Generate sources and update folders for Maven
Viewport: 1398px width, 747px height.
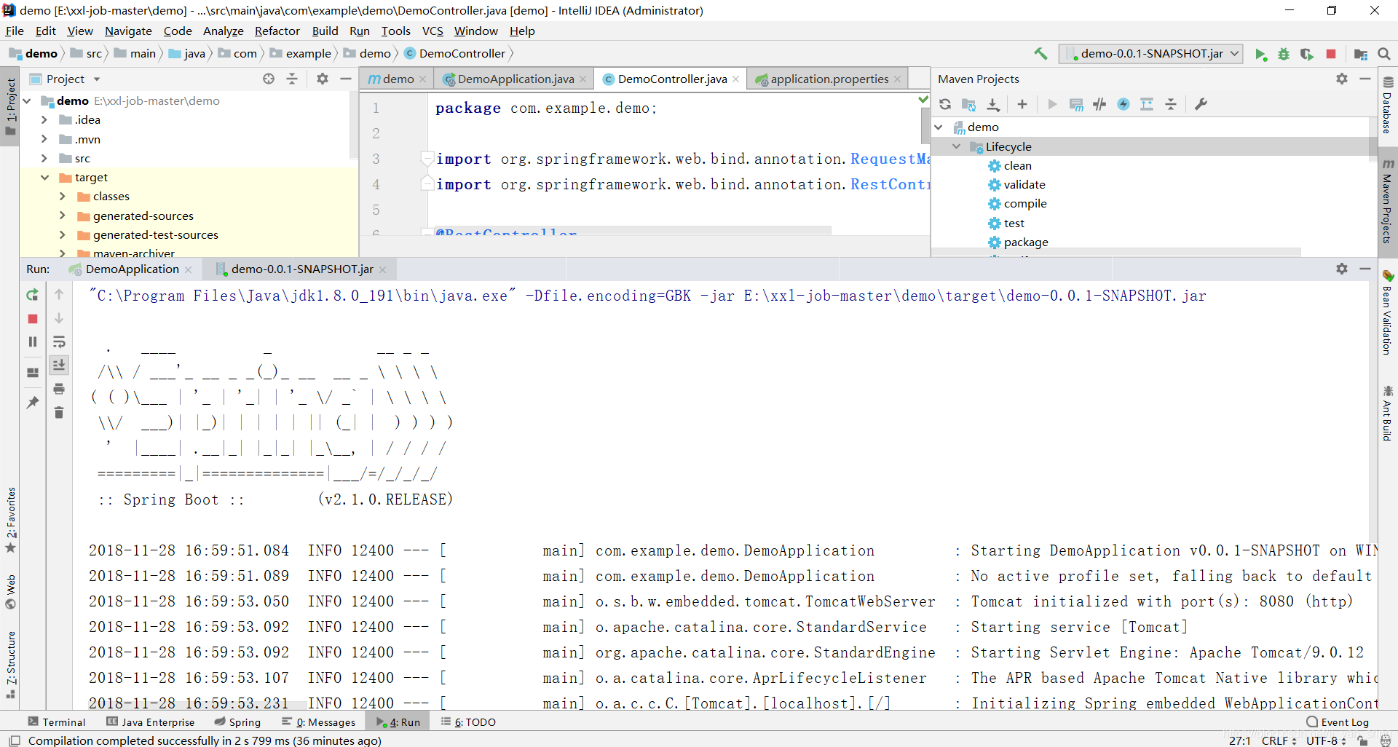click(x=968, y=104)
